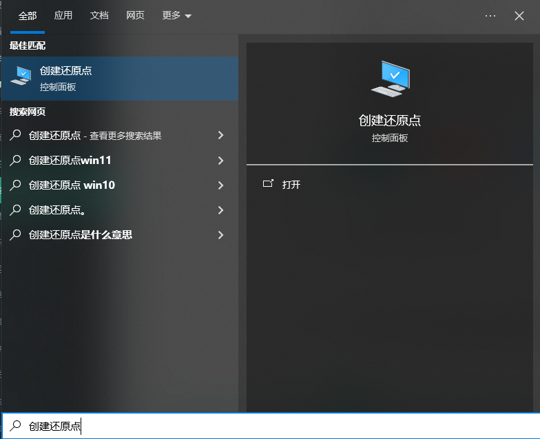Click the open-window icon next to 打开
The image size is (540, 439).
pyautogui.click(x=268, y=183)
